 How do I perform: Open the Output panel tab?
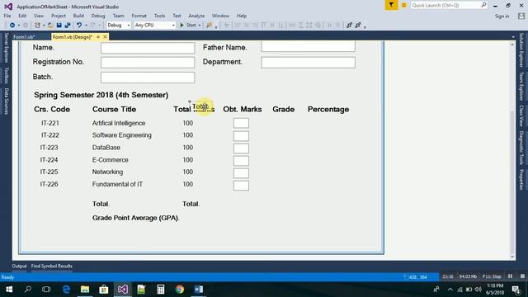(19, 266)
